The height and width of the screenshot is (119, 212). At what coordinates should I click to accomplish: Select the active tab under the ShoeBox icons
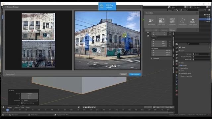coord(173,30)
